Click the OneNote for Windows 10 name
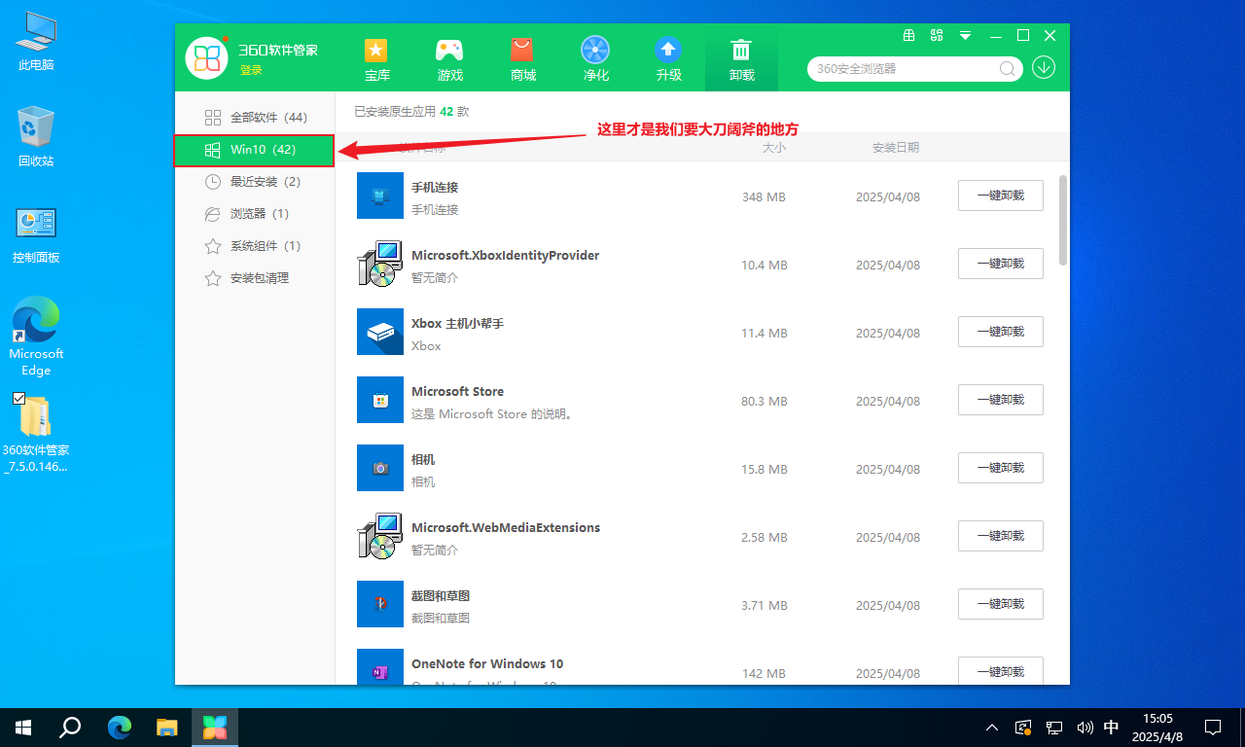 coord(487,664)
